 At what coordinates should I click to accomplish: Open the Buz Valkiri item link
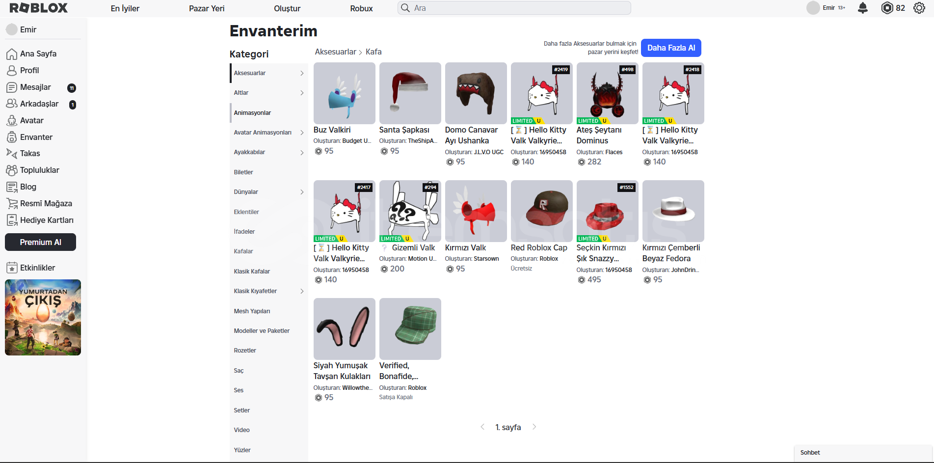pyautogui.click(x=332, y=130)
